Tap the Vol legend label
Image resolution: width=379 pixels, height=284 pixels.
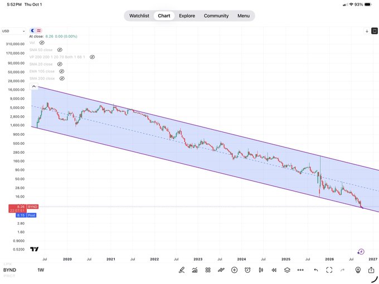[x=32, y=43]
